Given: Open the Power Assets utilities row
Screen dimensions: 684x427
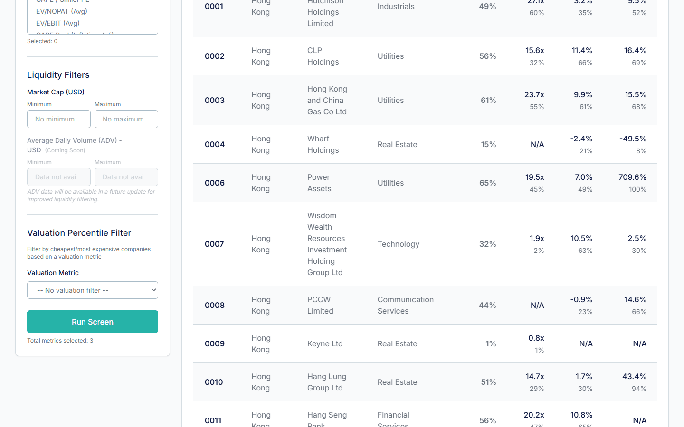Looking at the screenshot, I should [425, 183].
